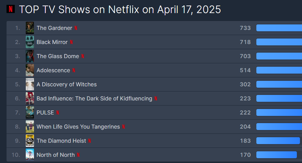
Task: Click the Netflix N icon next to Adolescence
Action: tap(74, 70)
